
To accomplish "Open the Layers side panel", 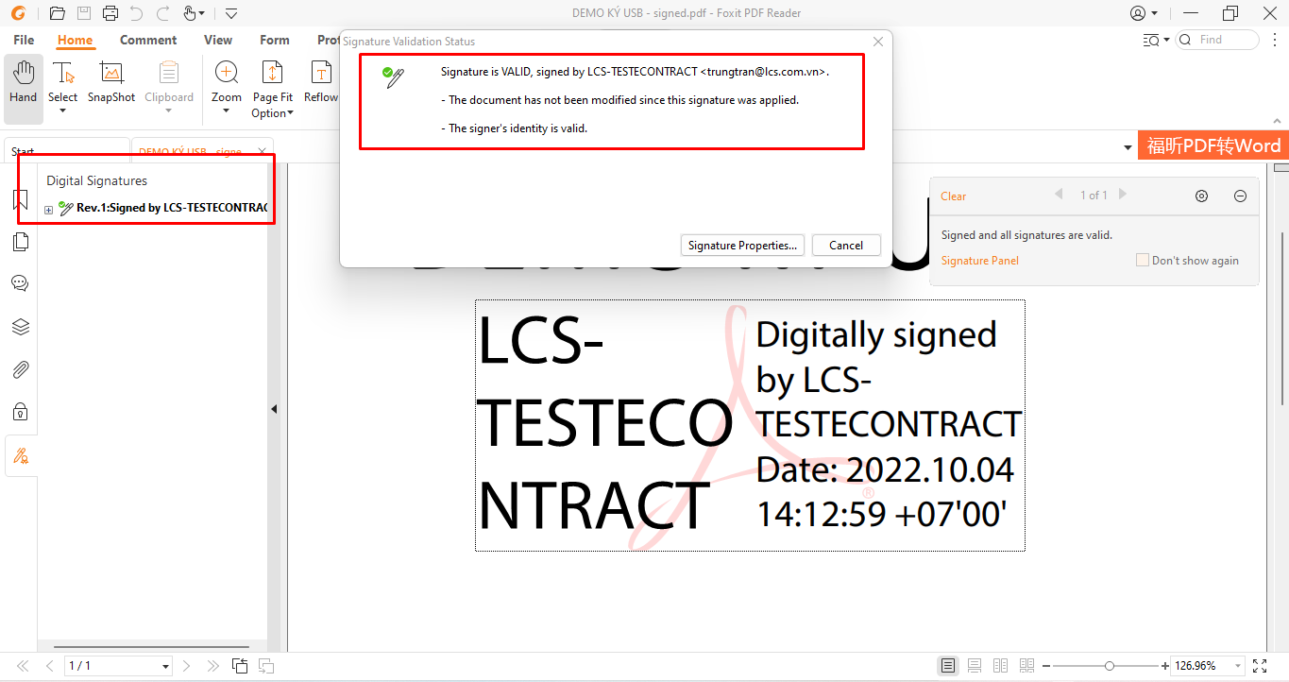I will point(20,327).
